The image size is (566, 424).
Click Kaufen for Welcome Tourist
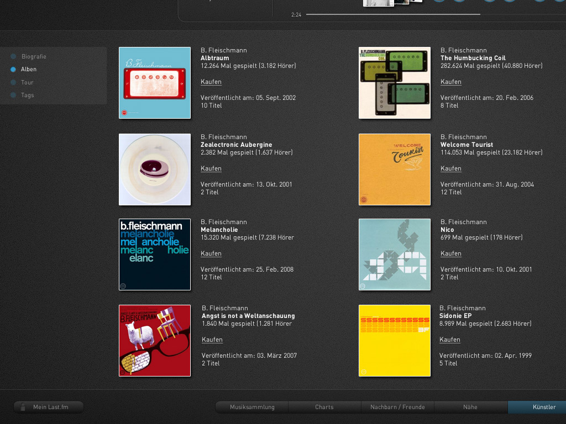click(451, 168)
